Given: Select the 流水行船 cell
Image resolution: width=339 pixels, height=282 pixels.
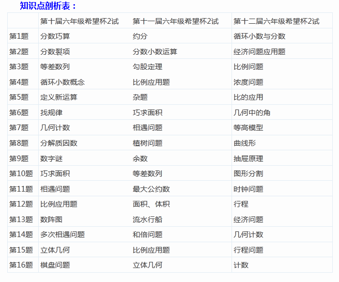Looking at the screenshot, I should [x=147, y=220].
